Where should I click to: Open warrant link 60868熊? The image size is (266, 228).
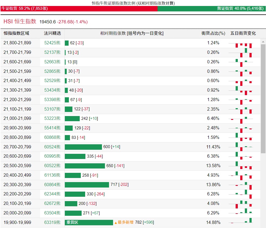[52, 138]
